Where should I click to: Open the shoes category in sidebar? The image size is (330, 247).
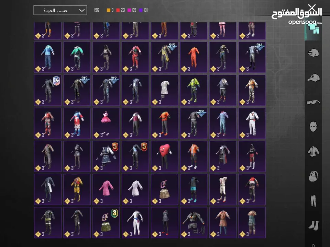pos(313,225)
